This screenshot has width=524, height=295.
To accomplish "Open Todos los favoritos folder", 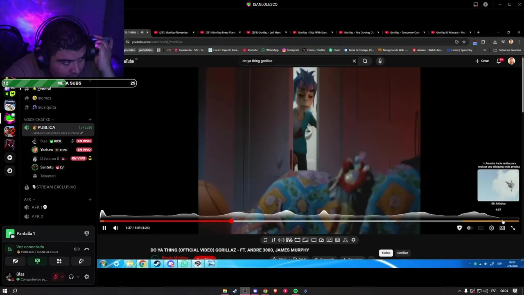I will 507,50.
